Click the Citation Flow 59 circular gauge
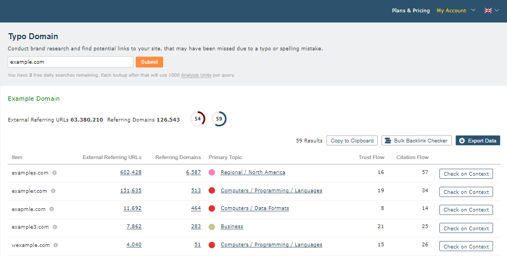 pyautogui.click(x=218, y=119)
